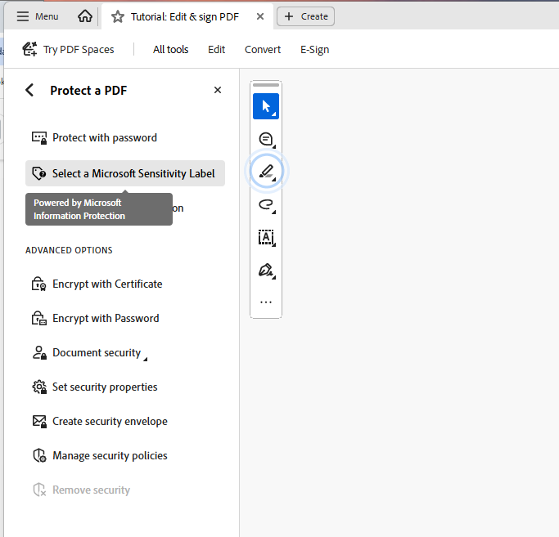Open Encrypt with Password
Screen dimensions: 559x537
point(124,318)
